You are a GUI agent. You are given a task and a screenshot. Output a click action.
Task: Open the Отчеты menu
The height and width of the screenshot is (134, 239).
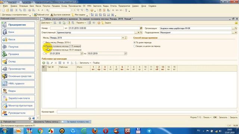pos(113,6)
